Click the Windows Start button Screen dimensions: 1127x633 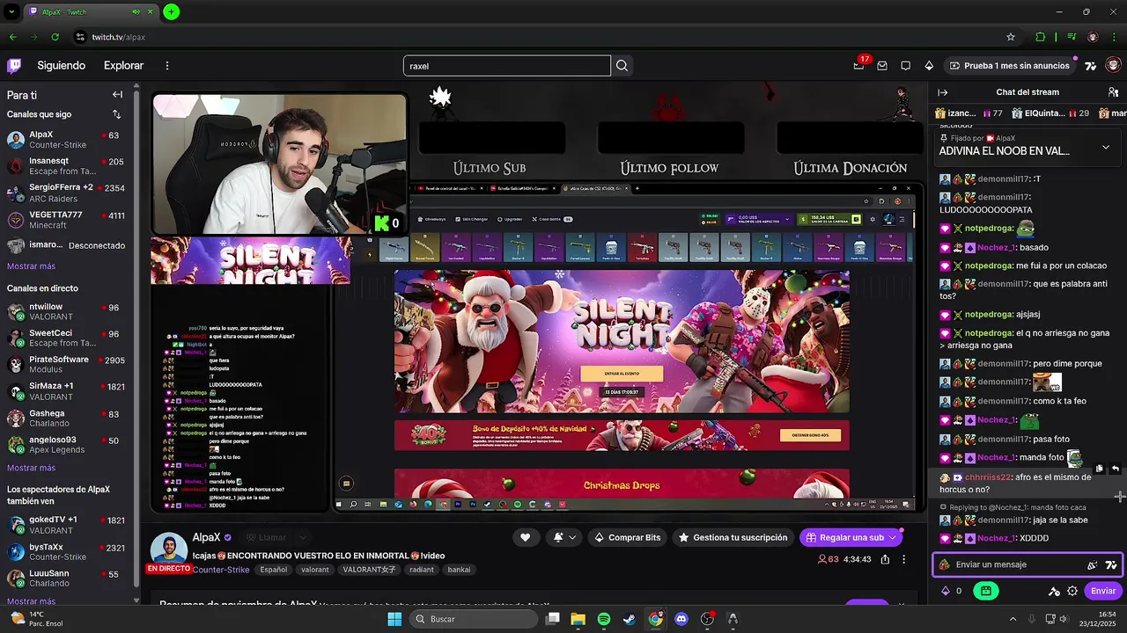pos(394,619)
